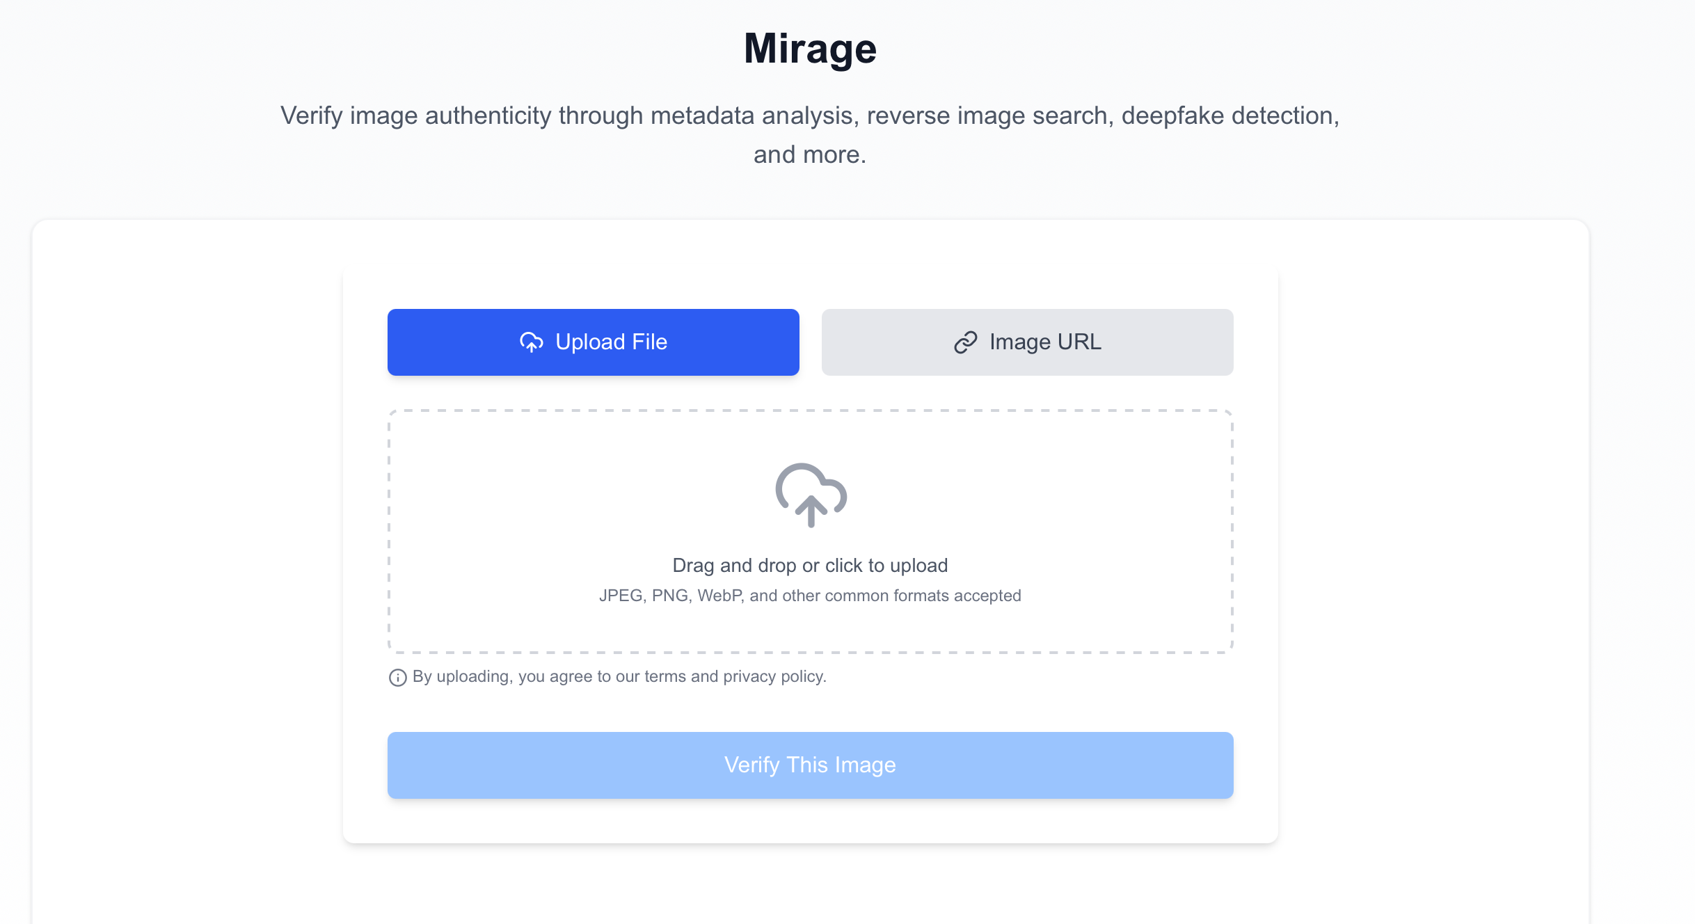Image resolution: width=1695 pixels, height=924 pixels.
Task: Click the upload icon on the Upload File button
Action: (x=532, y=342)
